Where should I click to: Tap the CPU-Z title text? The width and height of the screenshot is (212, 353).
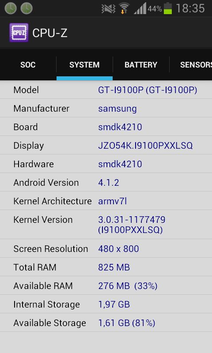pos(50,33)
